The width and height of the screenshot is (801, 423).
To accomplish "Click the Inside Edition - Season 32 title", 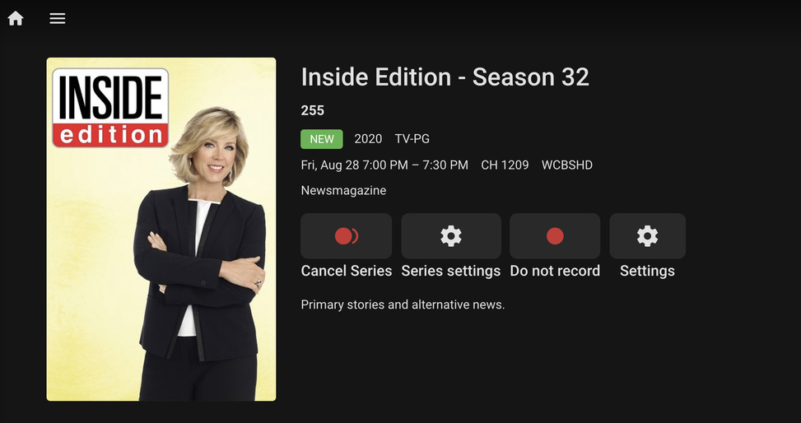I will pos(445,77).
